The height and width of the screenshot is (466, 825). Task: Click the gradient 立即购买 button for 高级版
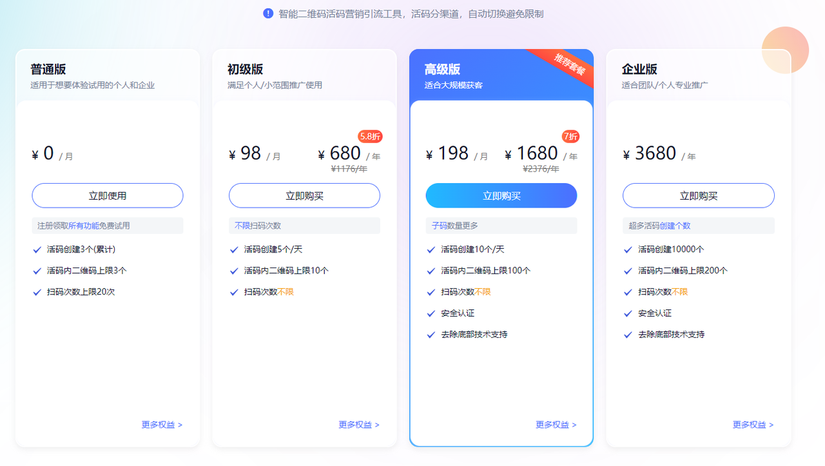coord(501,196)
